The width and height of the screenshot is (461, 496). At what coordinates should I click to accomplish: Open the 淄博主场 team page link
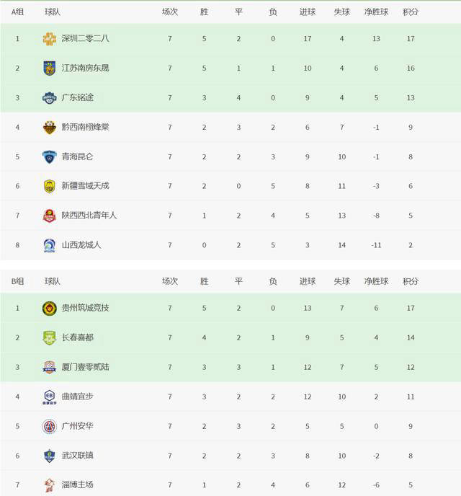pos(77,485)
